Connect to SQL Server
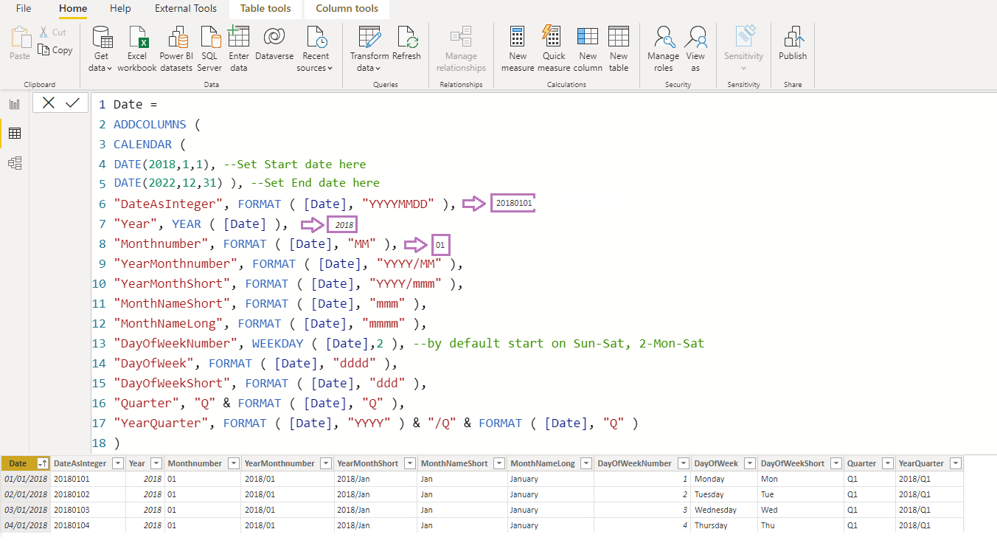This screenshot has height=543, width=997. tap(209, 49)
